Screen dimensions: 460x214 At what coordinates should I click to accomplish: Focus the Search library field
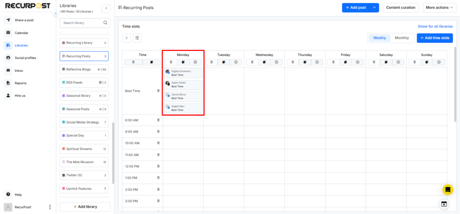pos(81,22)
